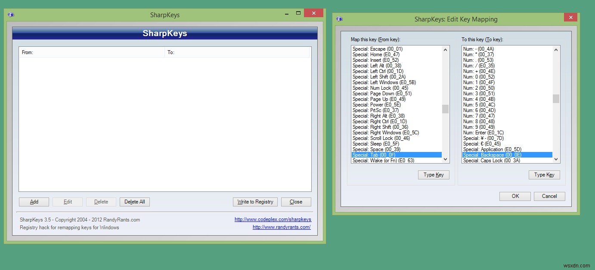Click the To: column header in the main window
Screen dimensions: 595x270
237,52
